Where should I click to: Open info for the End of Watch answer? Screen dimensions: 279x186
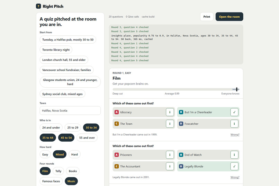[234, 155]
